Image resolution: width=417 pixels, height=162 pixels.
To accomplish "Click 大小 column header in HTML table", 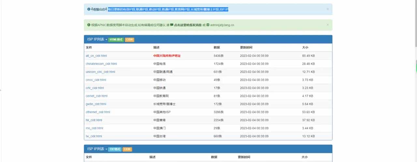I will coord(305,47).
